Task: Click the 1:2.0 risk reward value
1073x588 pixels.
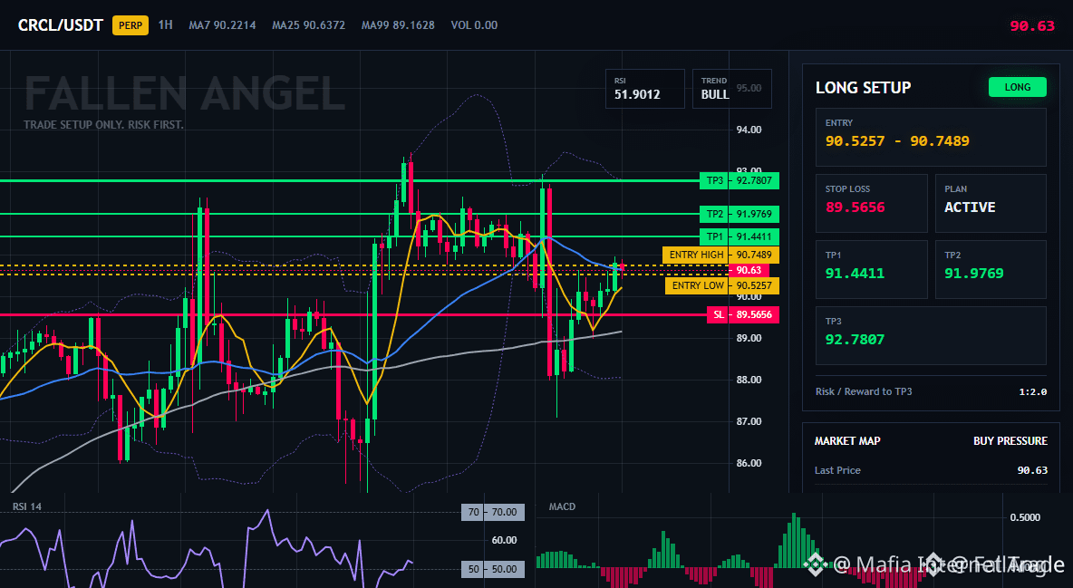Action: pos(1032,391)
